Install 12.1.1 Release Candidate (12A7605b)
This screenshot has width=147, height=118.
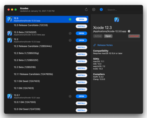(81, 75)
